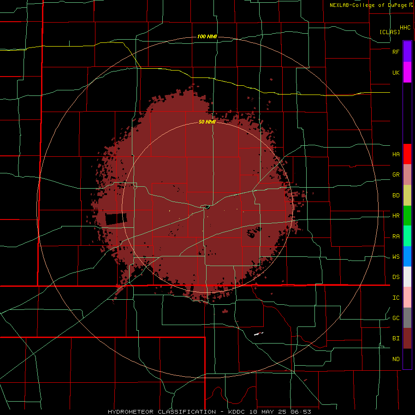The width and height of the screenshot is (415, 415).
Task: Select the light pink IC legend swatch
Action: tap(407, 297)
